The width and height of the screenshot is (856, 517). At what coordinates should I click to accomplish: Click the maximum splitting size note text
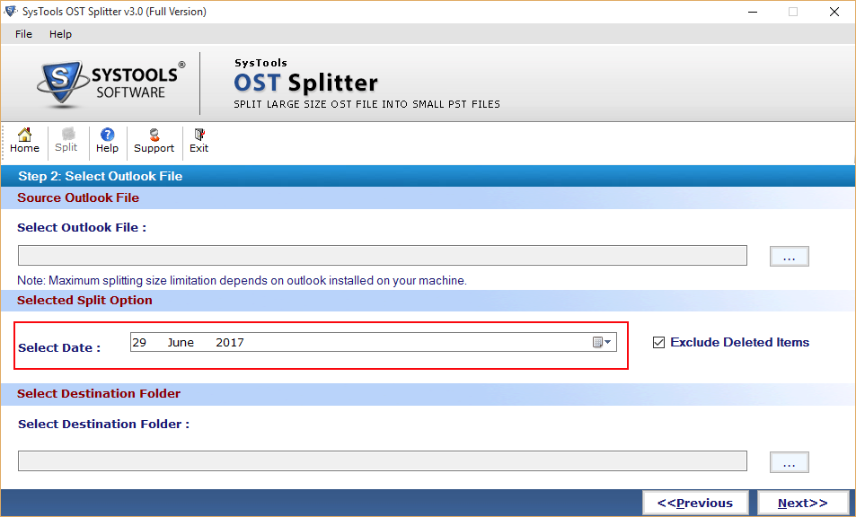click(242, 281)
